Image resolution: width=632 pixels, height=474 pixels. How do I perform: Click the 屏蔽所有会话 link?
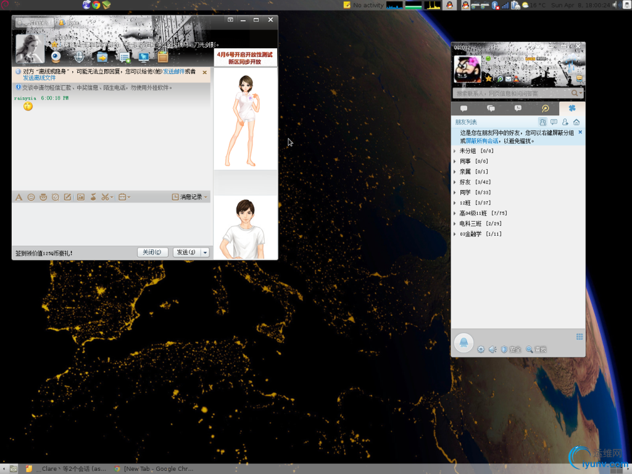[x=481, y=141]
